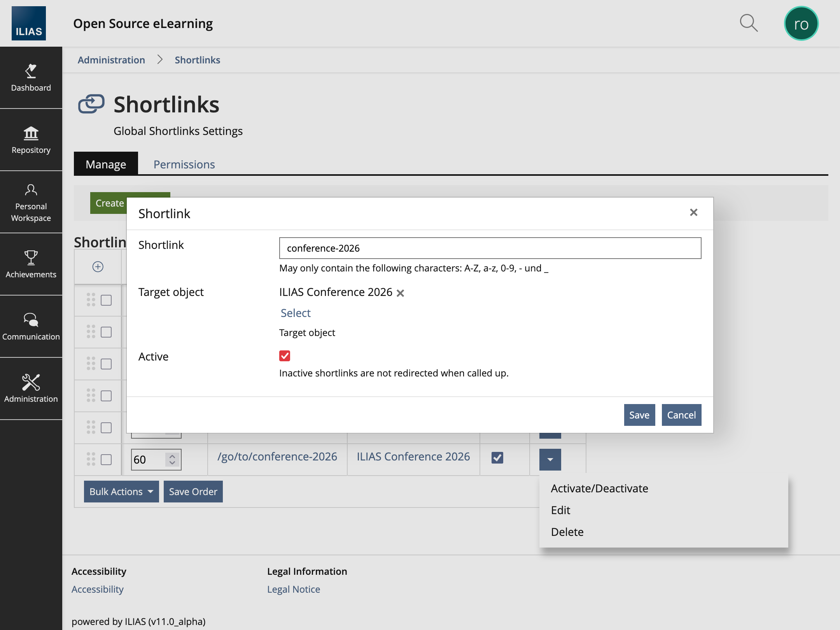Choose Activate/Deactivate from row menu

(x=599, y=488)
